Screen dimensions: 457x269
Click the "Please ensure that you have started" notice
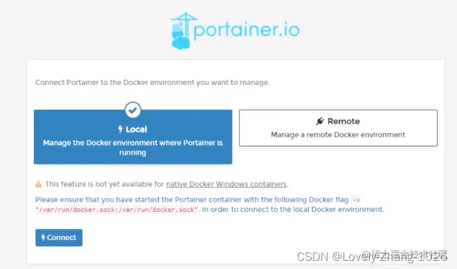point(210,204)
